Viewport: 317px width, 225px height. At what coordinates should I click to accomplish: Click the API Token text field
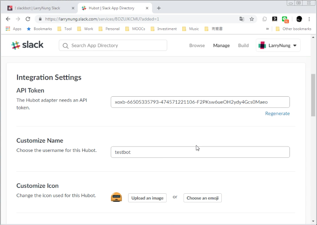click(200, 102)
